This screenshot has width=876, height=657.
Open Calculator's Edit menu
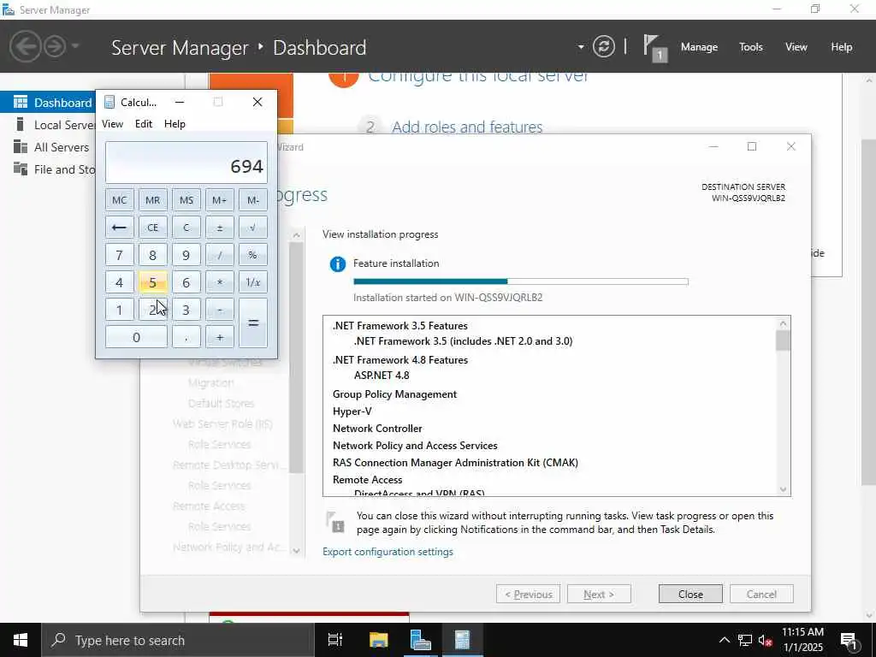[144, 124]
